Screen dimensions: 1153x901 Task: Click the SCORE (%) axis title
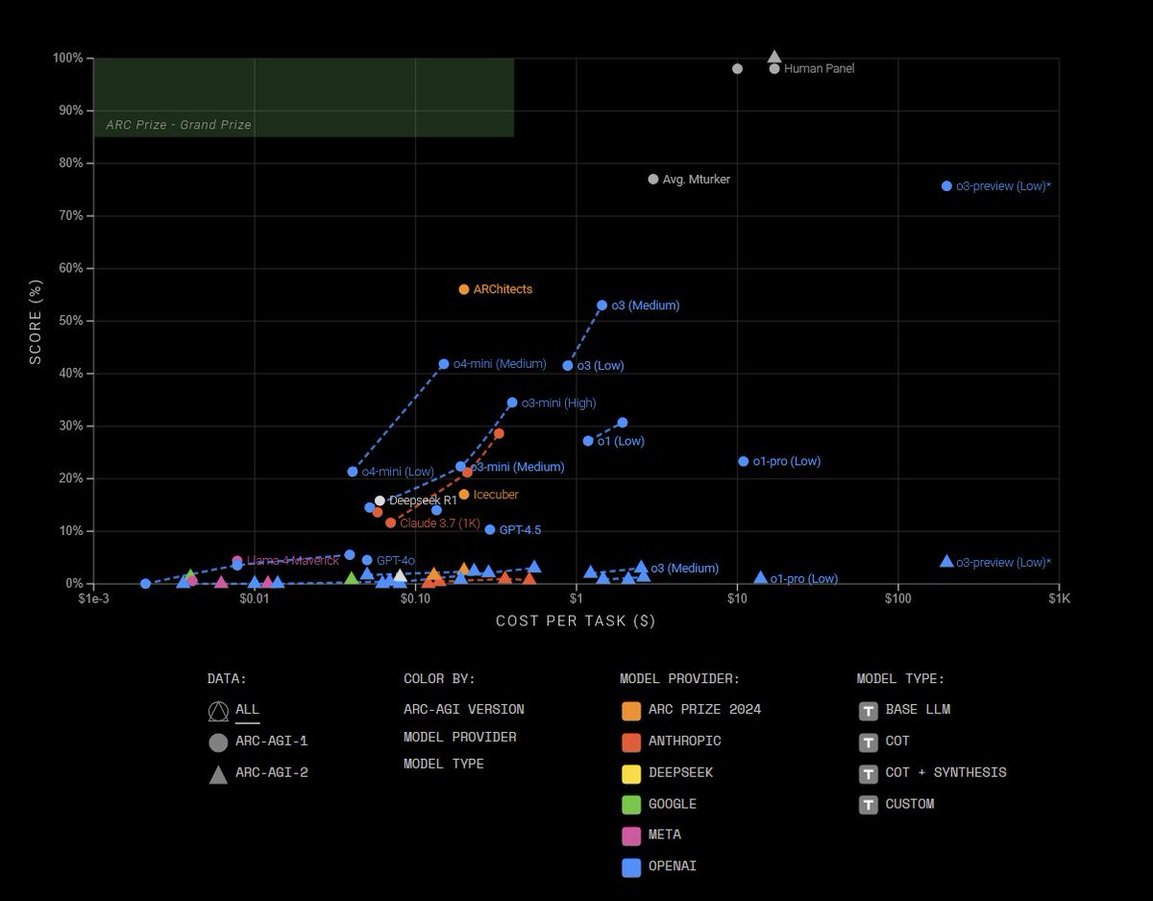(x=36, y=320)
